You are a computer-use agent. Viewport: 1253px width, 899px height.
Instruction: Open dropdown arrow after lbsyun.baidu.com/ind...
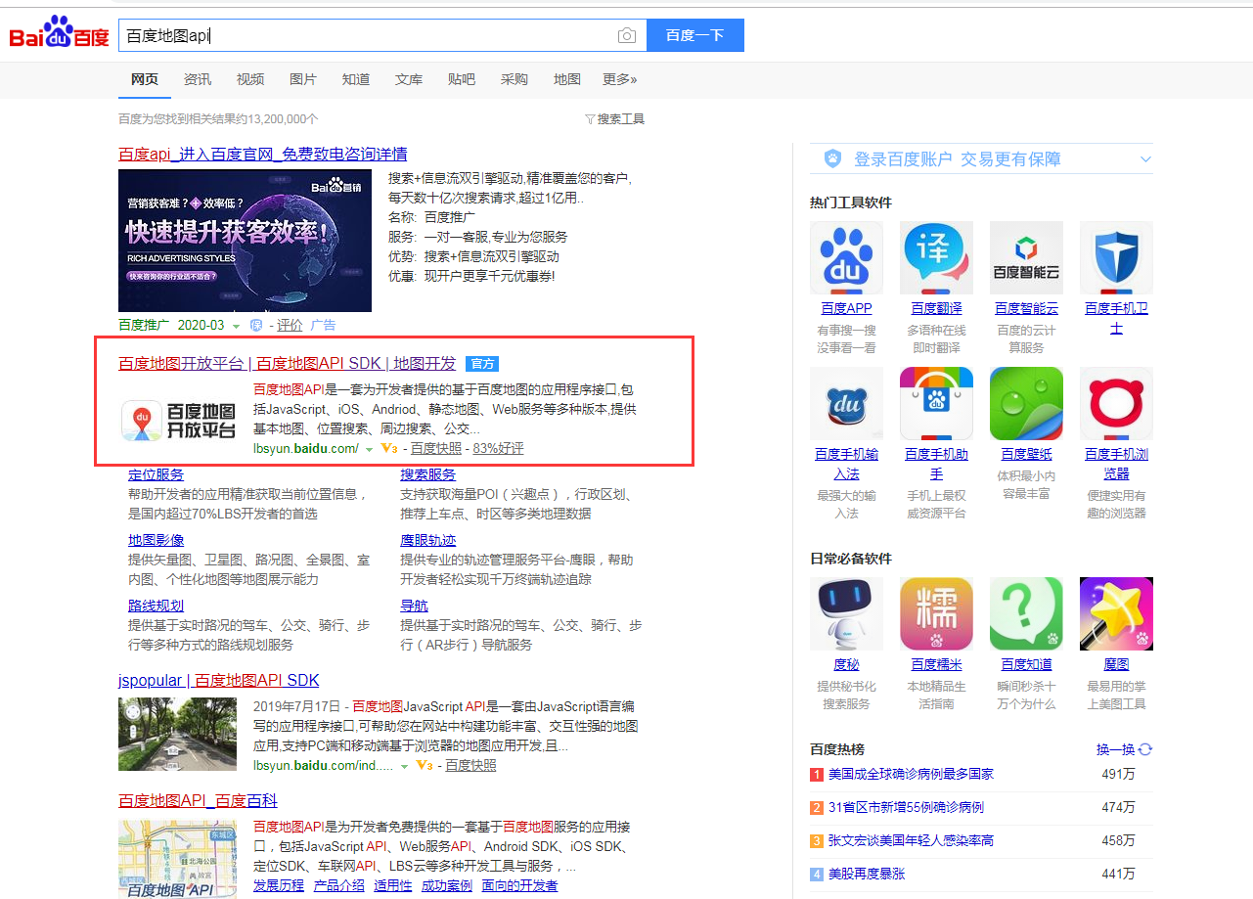click(404, 767)
